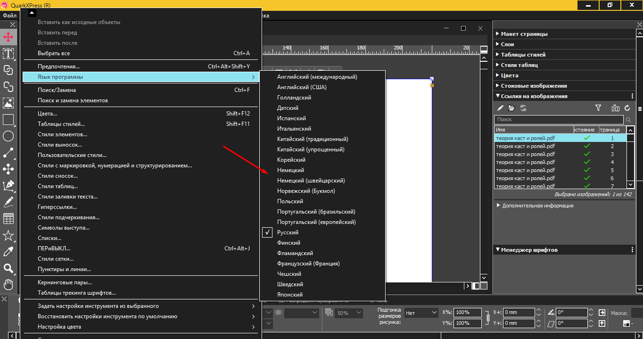Open Таблицы стилей... menu item

(142, 124)
